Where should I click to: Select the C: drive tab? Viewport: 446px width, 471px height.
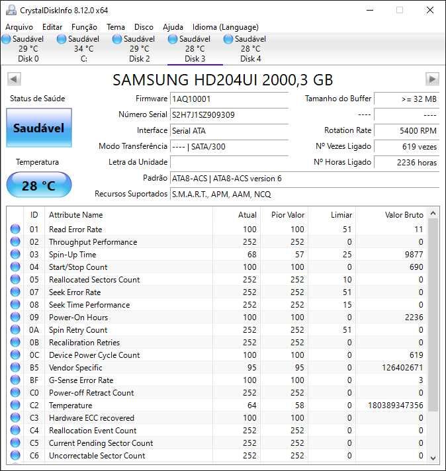pos(84,49)
